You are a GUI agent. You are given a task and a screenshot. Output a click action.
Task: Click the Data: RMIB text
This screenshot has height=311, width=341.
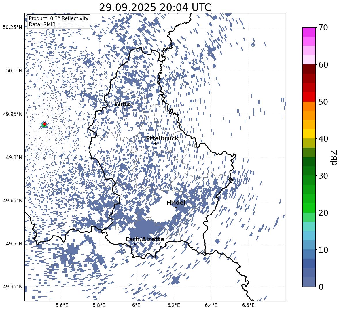pyautogui.click(x=42, y=24)
